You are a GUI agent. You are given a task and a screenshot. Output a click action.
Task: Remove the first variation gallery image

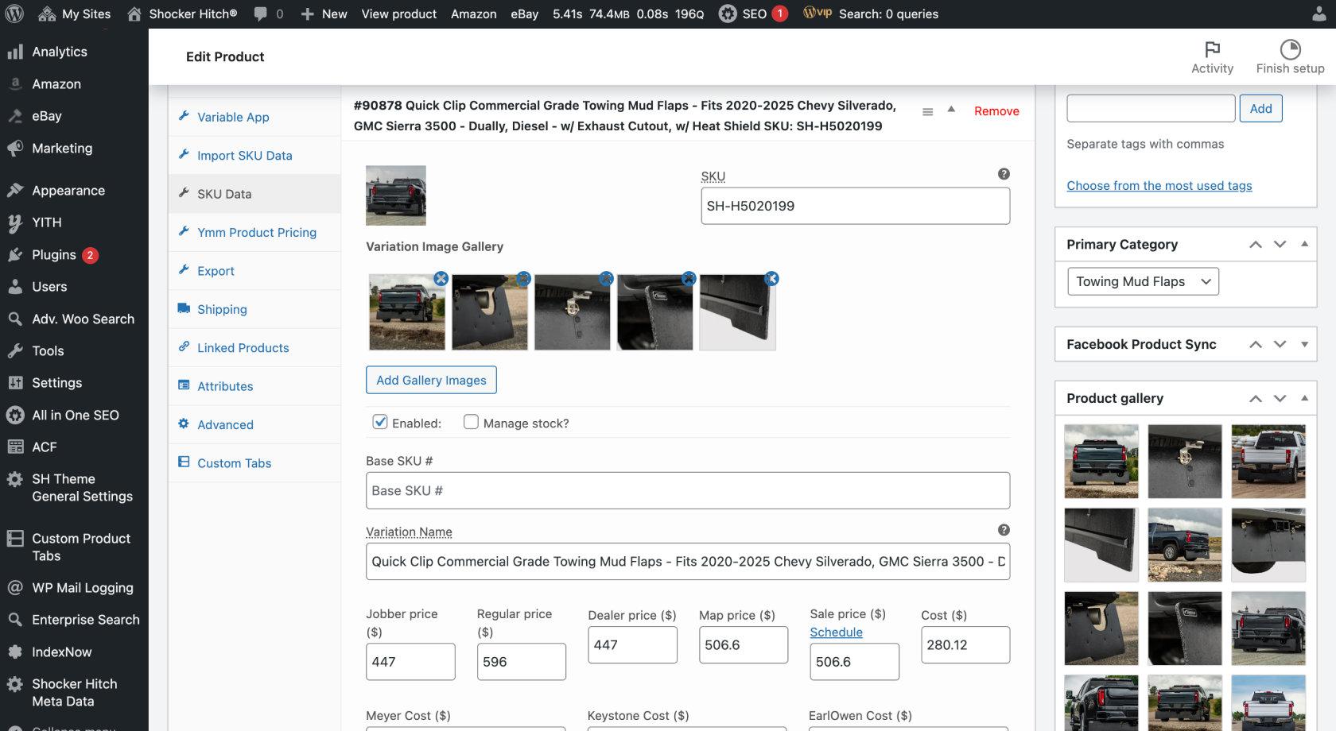(441, 279)
